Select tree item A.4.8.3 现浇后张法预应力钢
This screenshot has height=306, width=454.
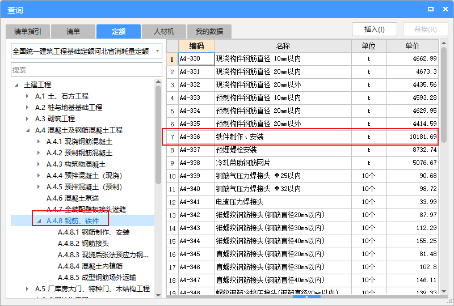103,255
